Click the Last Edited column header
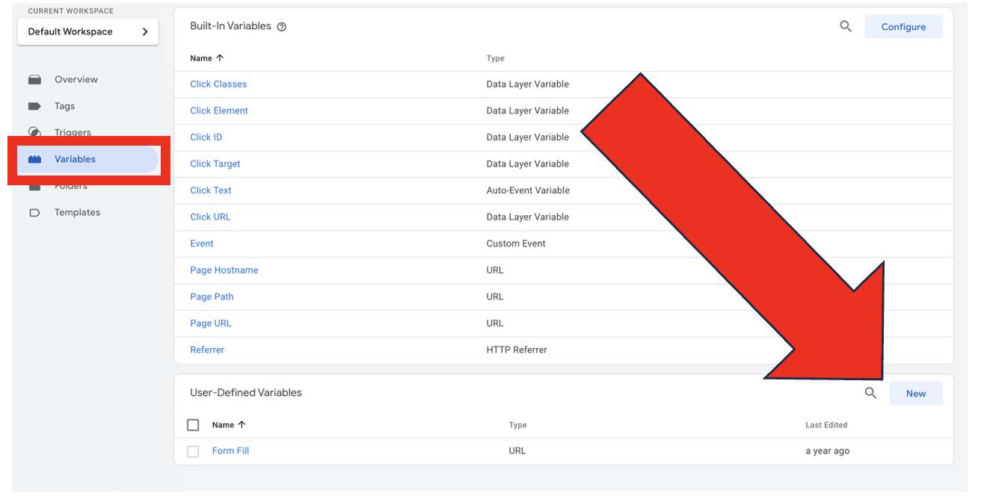 point(825,425)
